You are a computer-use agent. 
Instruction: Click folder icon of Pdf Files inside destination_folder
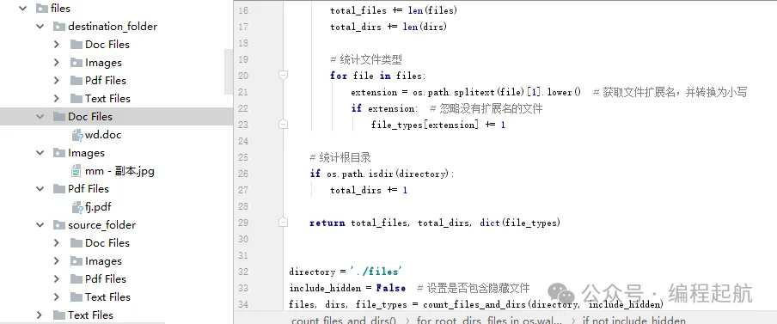pos(76,80)
